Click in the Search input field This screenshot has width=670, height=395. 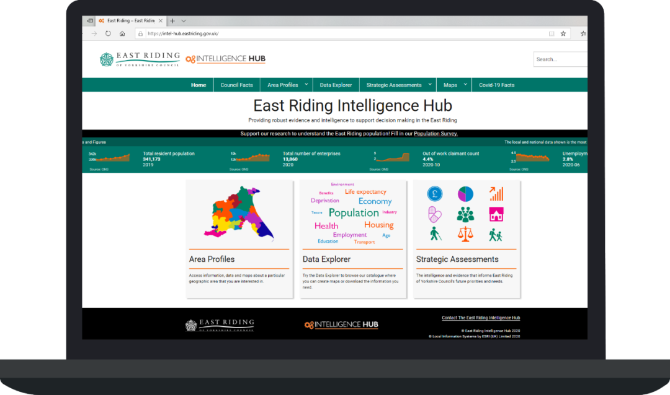pos(560,59)
